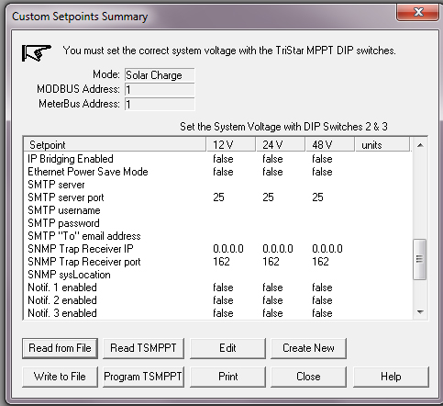Click 48 V false for Notif. 3 enabled
Image resolution: width=443 pixels, height=406 pixels.
pos(322,313)
